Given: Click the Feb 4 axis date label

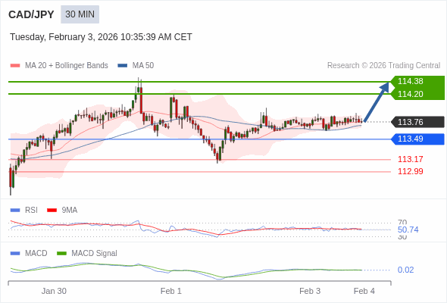Looking at the screenshot, I should pos(364,291).
